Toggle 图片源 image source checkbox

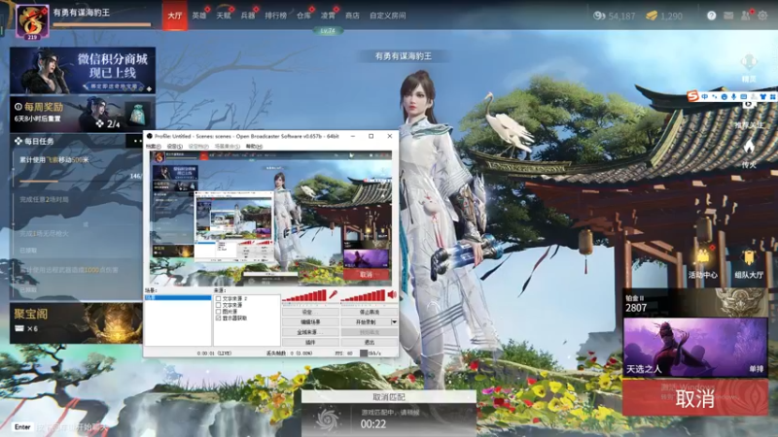coord(218,312)
